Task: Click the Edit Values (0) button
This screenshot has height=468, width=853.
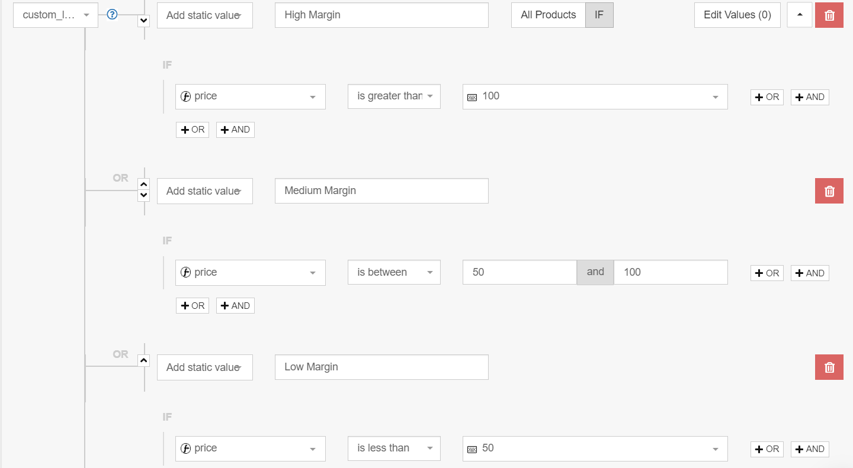Action: [x=737, y=15]
